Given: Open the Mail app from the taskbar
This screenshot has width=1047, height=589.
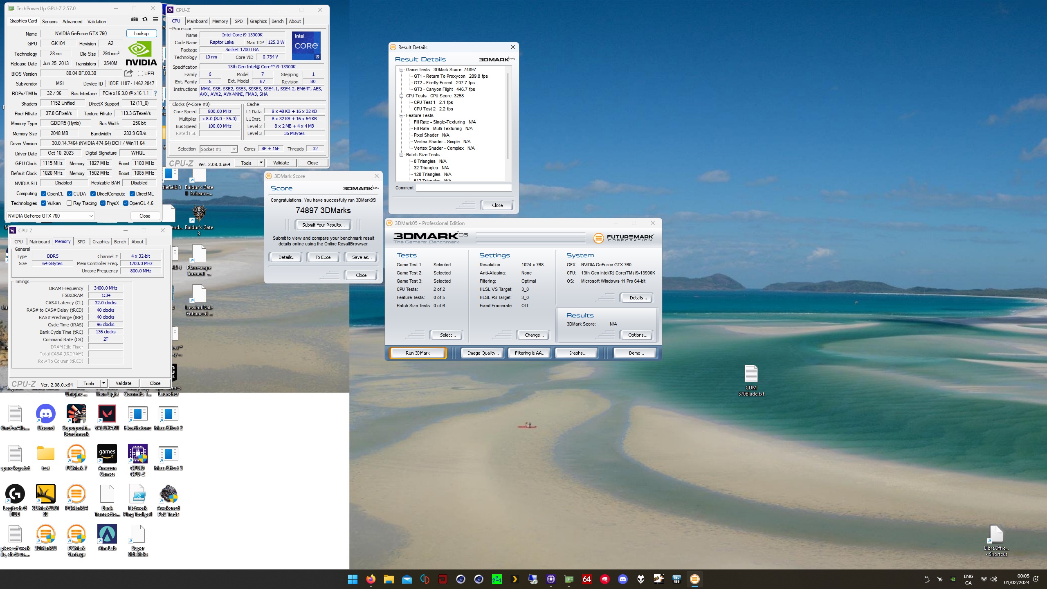Looking at the screenshot, I should pyautogui.click(x=407, y=579).
